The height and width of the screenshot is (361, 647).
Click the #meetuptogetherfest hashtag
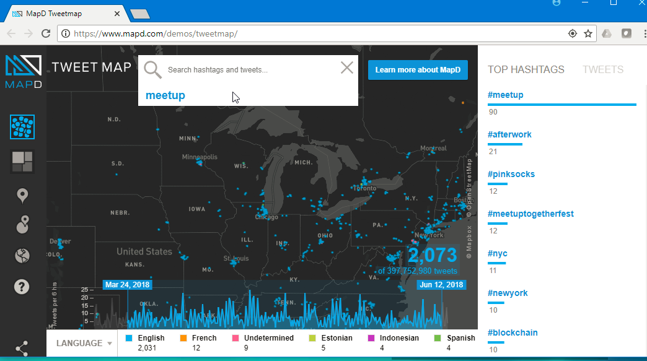point(530,214)
